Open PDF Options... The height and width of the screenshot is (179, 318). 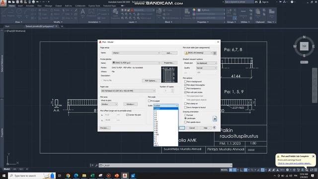(151, 81)
